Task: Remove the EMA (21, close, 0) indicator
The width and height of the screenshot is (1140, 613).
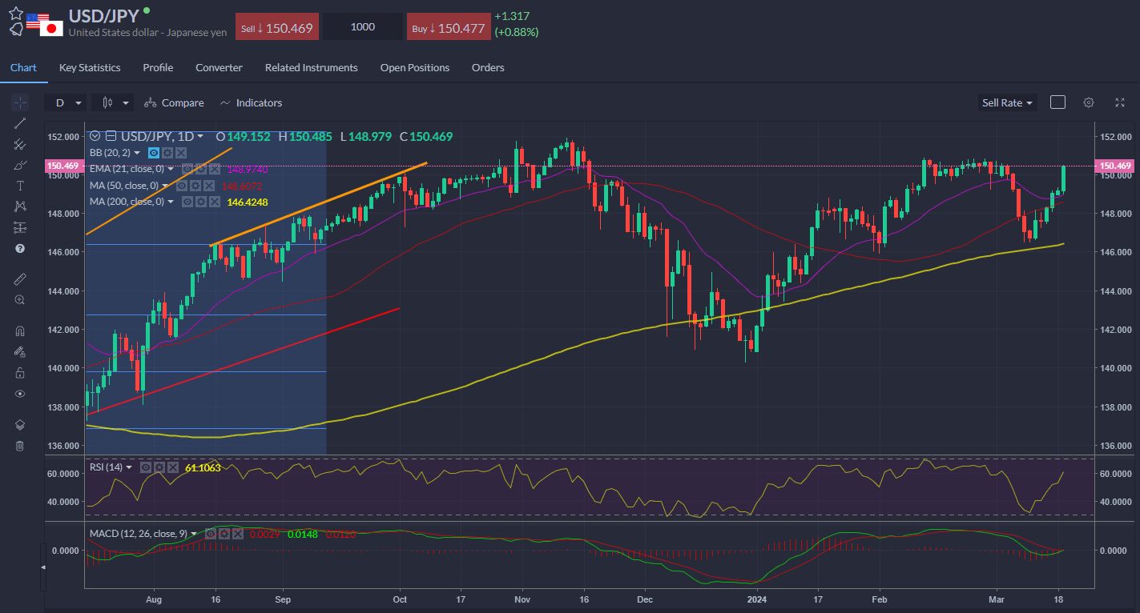Action: click(215, 169)
